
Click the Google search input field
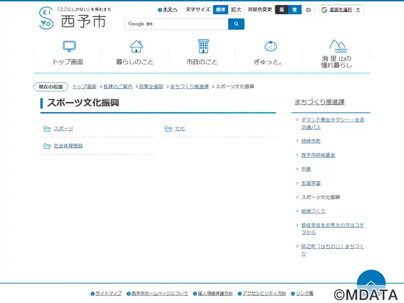tap(177, 24)
